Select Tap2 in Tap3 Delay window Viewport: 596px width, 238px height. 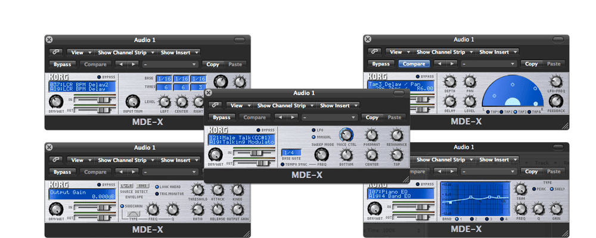click(x=501, y=112)
